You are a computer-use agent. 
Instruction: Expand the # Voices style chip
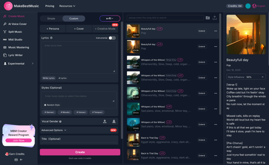pos(81,112)
